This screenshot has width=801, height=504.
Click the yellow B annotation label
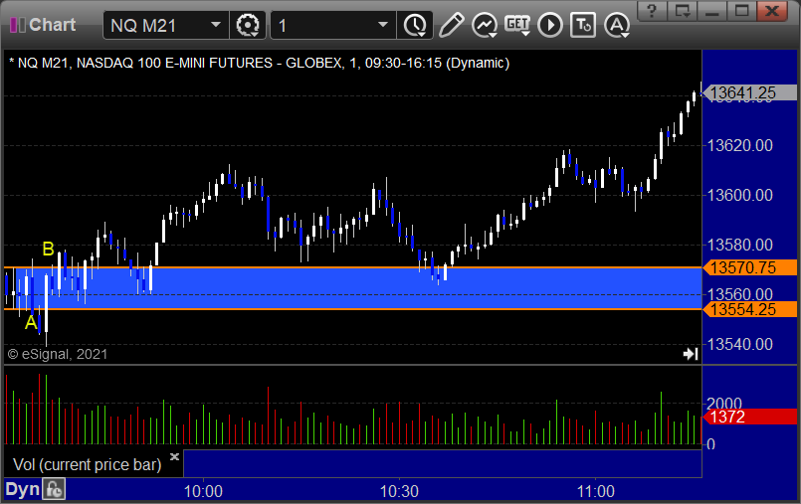48,249
